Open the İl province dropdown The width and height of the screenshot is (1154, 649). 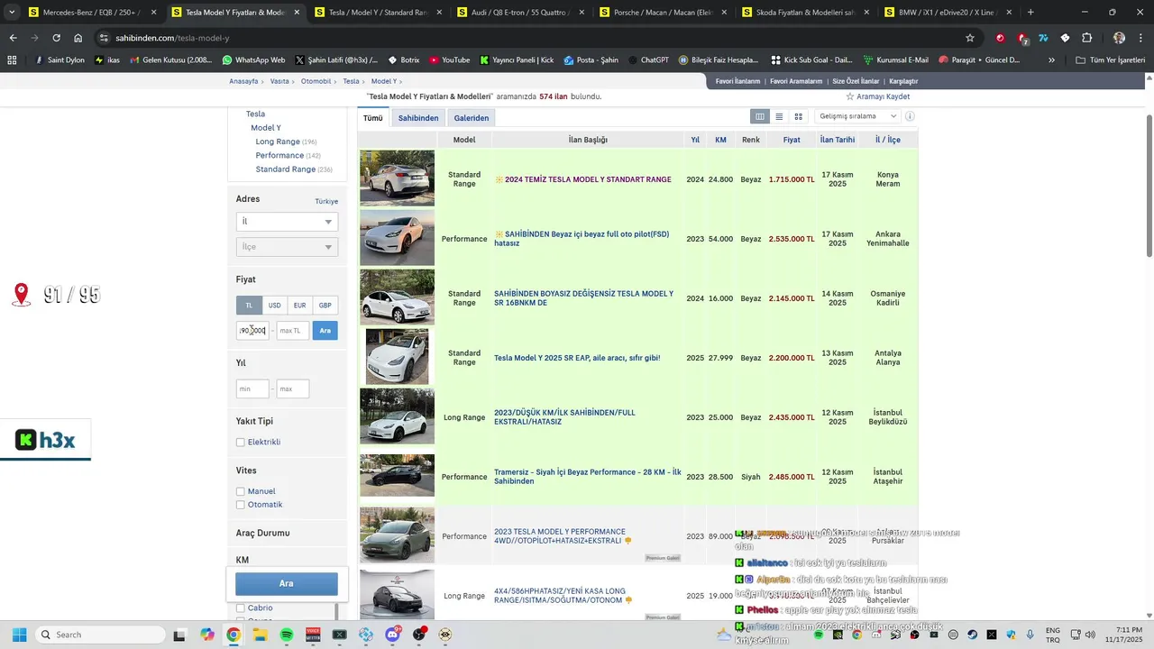(287, 222)
